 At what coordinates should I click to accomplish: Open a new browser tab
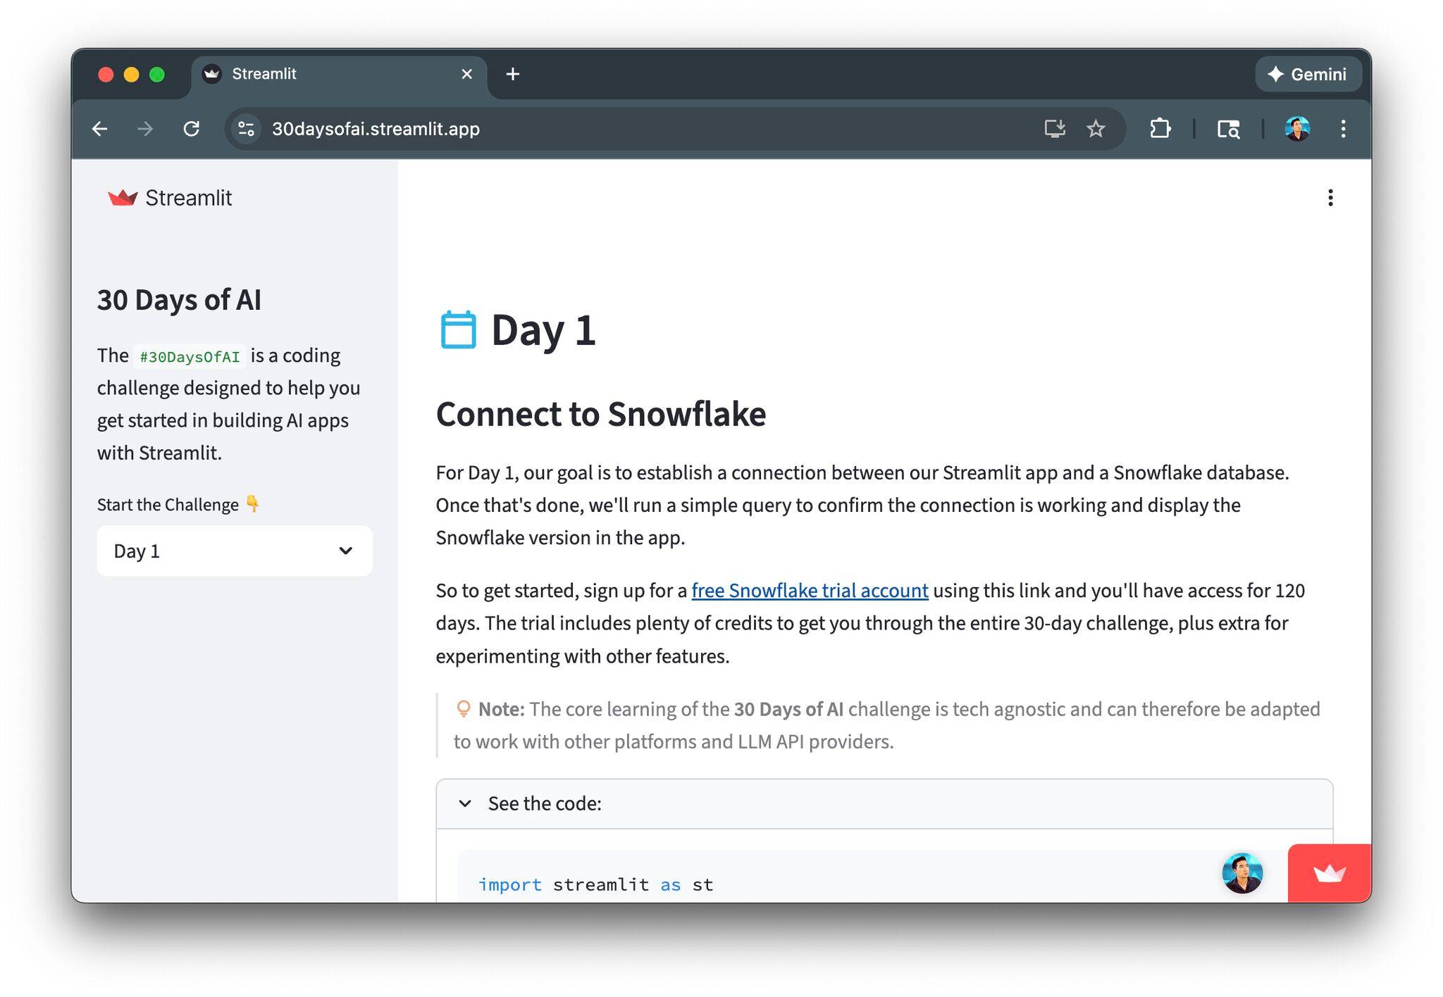pyautogui.click(x=513, y=74)
